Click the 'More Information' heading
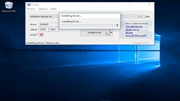Screen dimensions: 180x101 tap(136, 24)
